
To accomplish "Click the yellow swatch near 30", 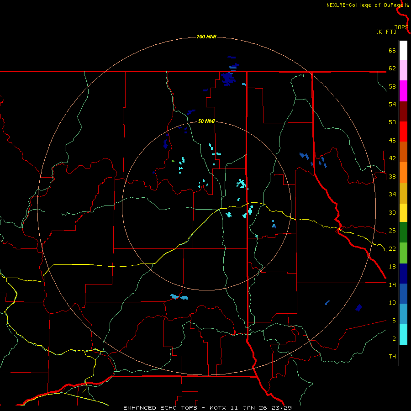I will (403, 213).
